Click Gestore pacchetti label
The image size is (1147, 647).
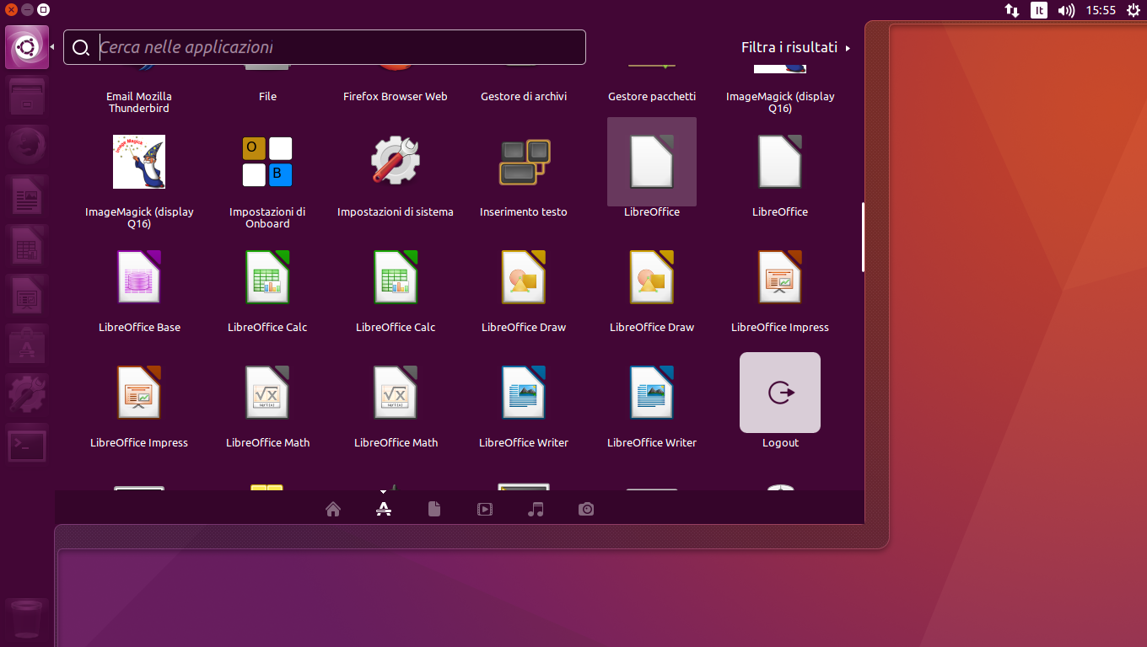[x=652, y=96]
